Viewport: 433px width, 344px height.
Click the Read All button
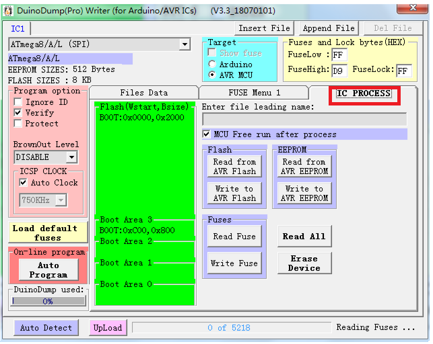tap(304, 236)
